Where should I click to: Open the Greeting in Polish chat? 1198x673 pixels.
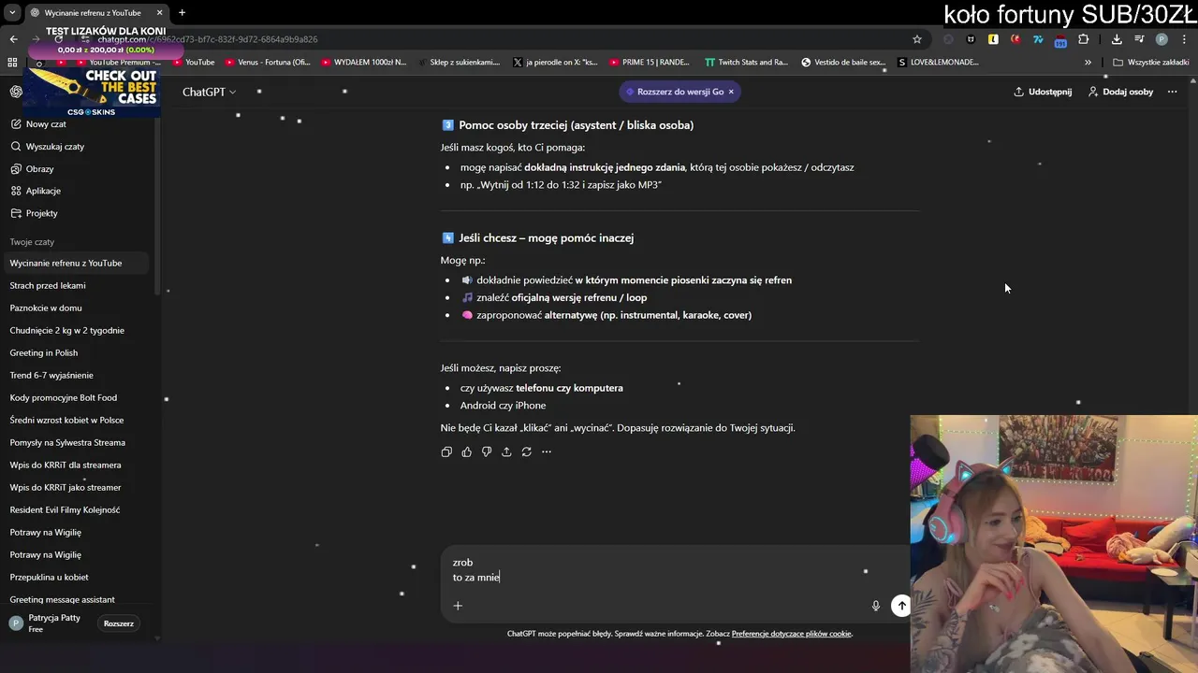point(44,352)
